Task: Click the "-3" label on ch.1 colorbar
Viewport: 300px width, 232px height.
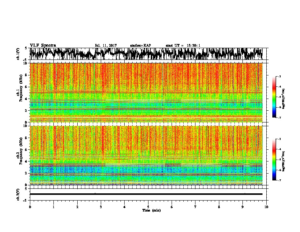Action: point(279,76)
